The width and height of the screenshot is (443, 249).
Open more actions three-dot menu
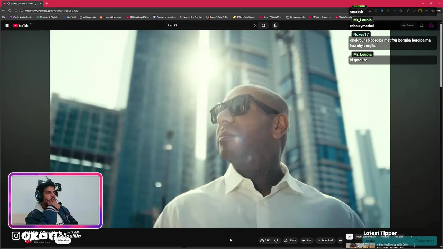[340, 240]
